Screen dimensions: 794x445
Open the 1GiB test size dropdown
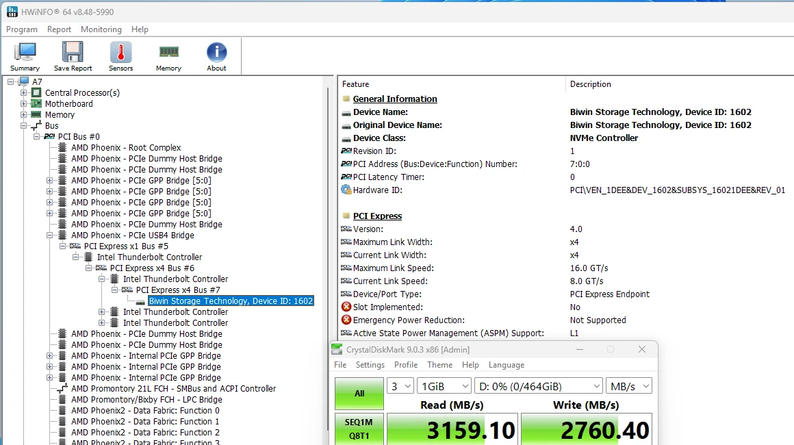[x=444, y=386]
